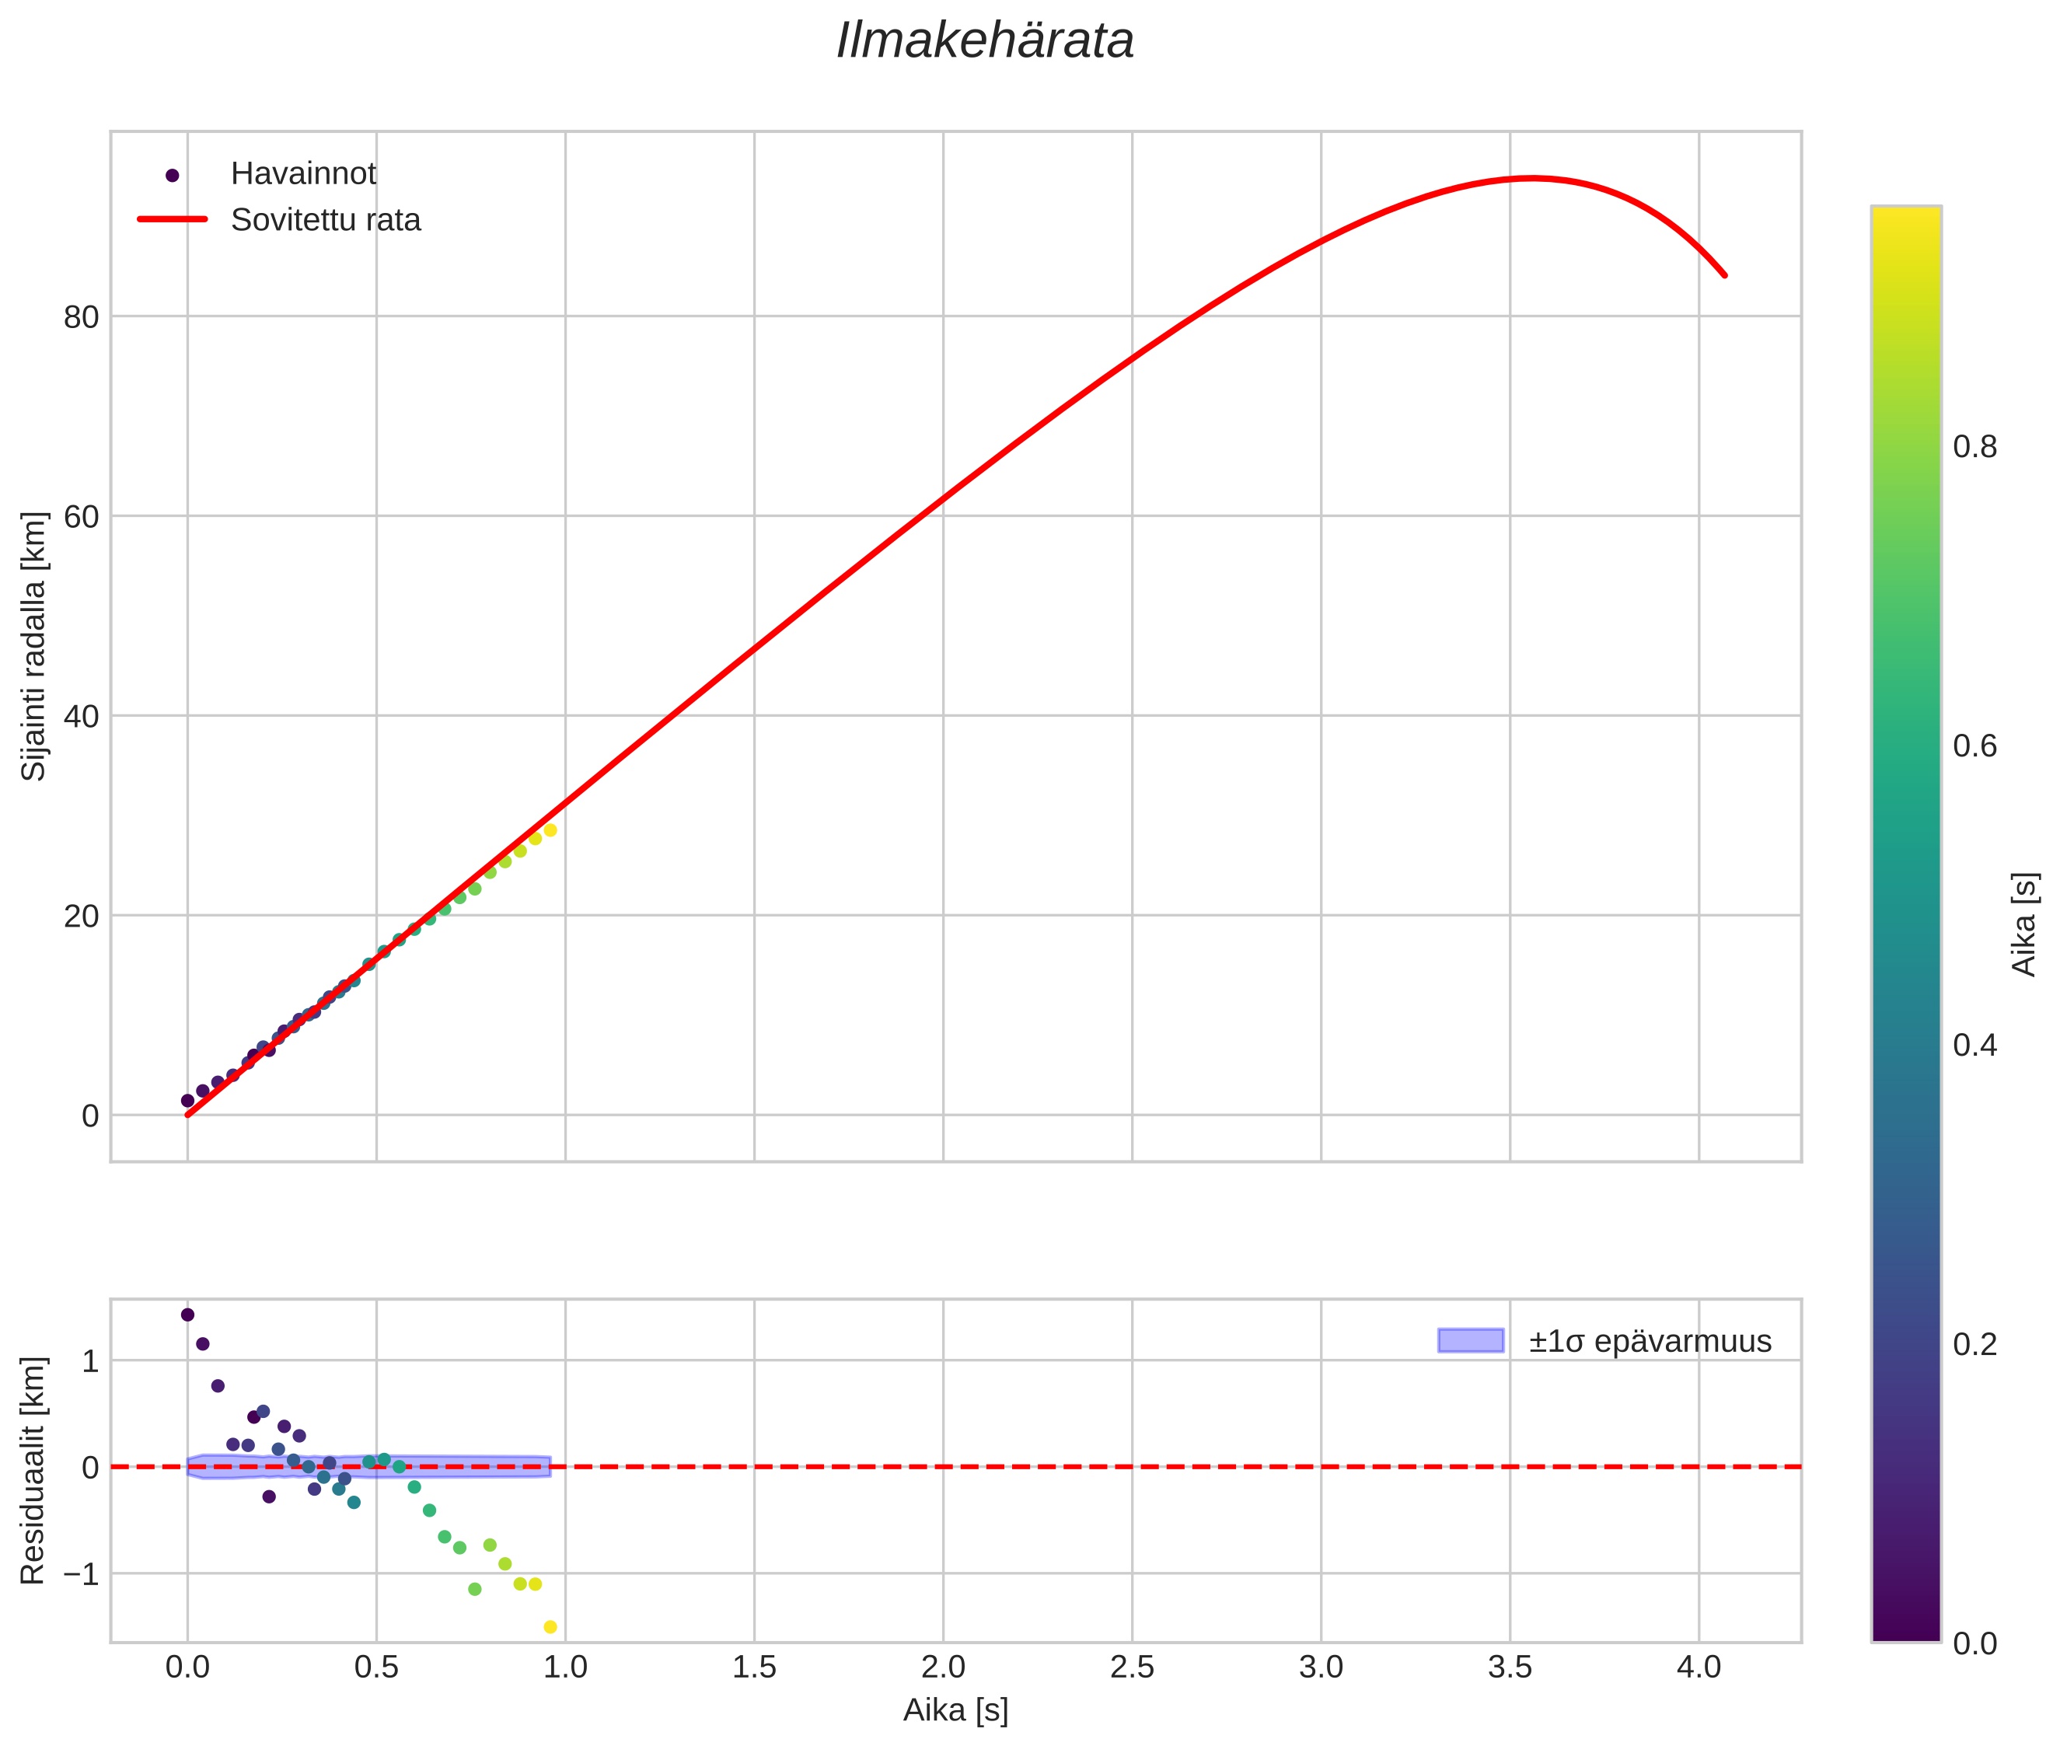Click the bottom Aika [s] x-axis label
2060x1746 pixels.
(955, 1709)
